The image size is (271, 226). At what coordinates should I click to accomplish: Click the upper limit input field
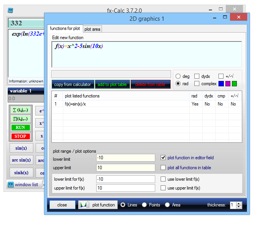pyautogui.click(x=126, y=168)
